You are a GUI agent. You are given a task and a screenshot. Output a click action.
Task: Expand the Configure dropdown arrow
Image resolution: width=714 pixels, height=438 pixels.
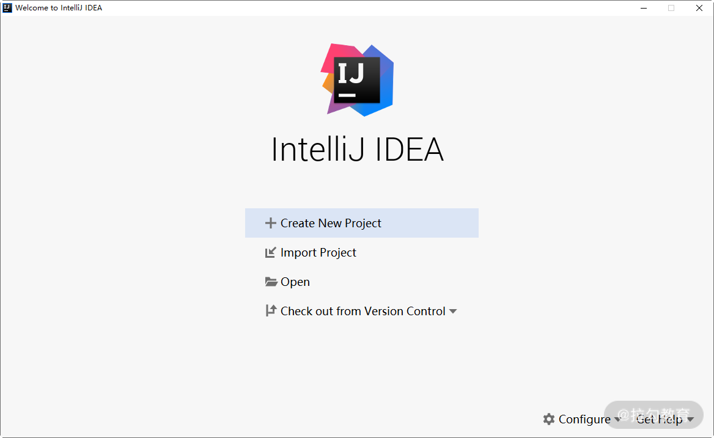tap(617, 419)
